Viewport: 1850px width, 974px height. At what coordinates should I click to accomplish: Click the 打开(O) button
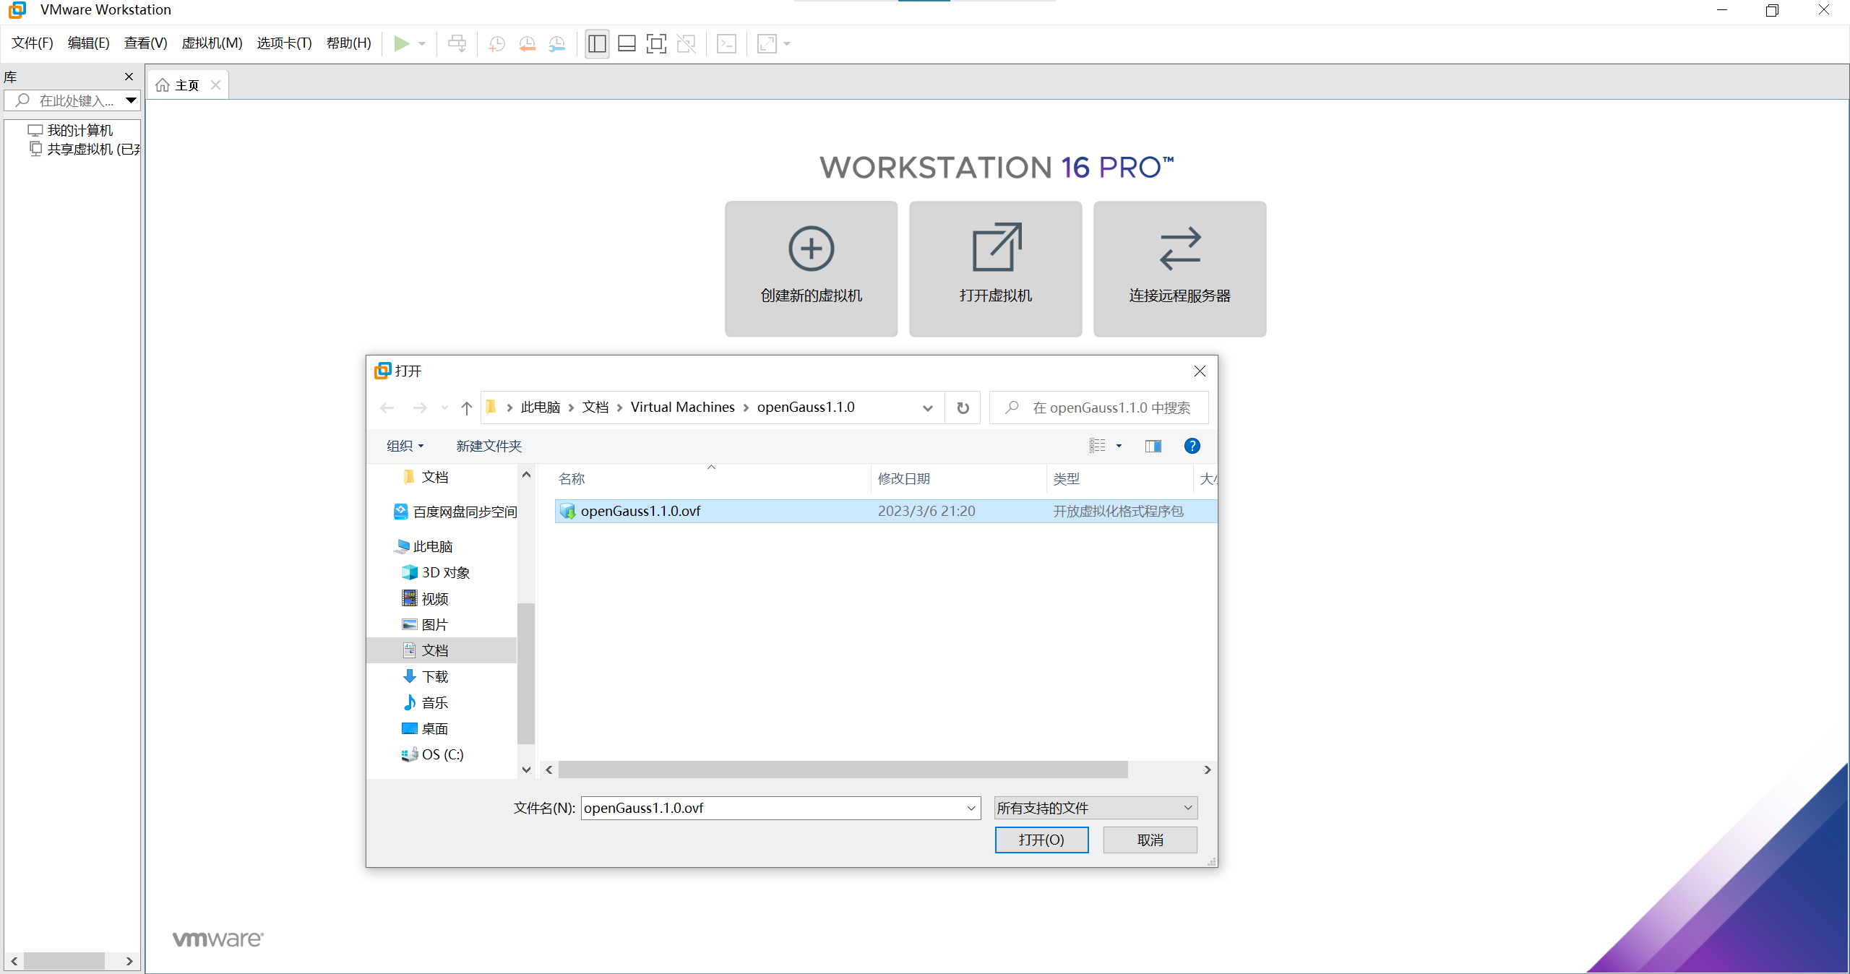click(1041, 840)
